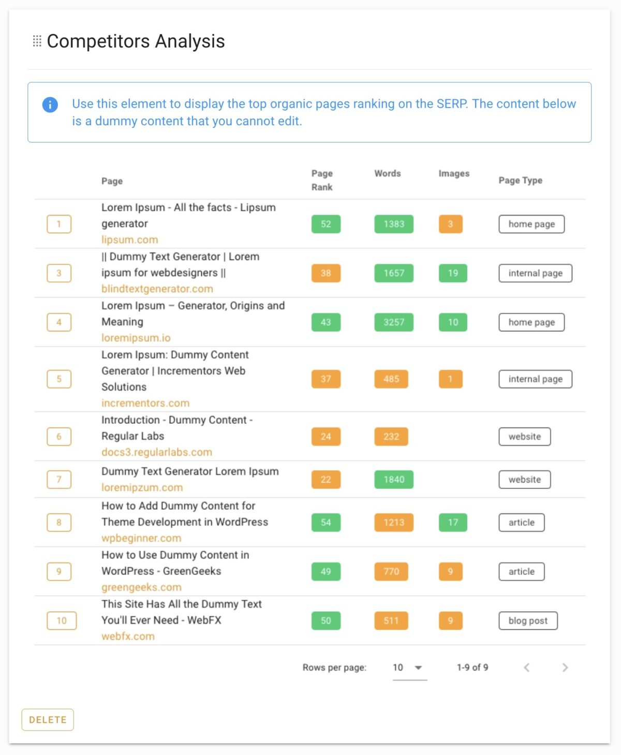621x755 pixels.
Task: Select the green Words badge showing 3257
Action: [394, 322]
